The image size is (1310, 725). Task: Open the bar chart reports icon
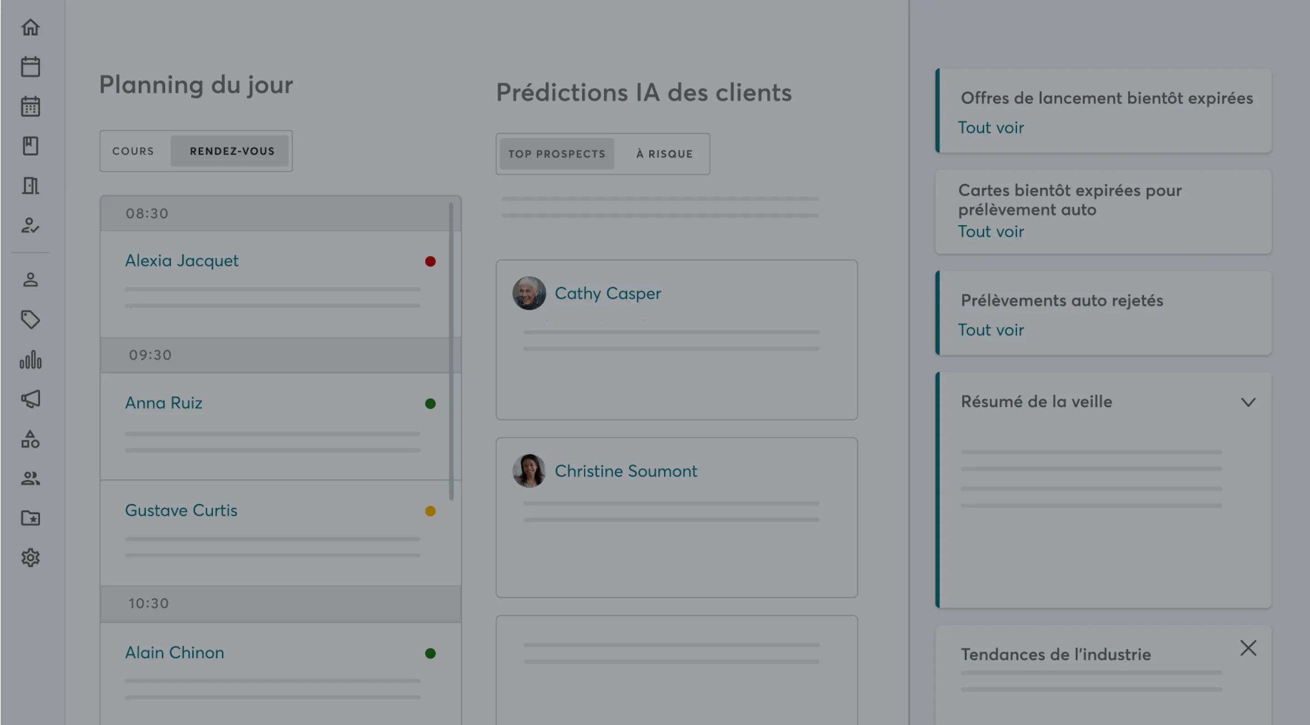tap(30, 359)
